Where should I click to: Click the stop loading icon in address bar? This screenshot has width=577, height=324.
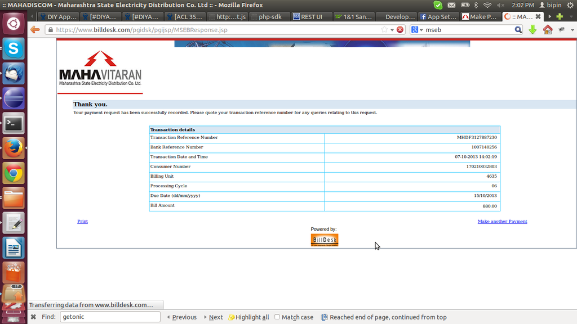pyautogui.click(x=400, y=29)
